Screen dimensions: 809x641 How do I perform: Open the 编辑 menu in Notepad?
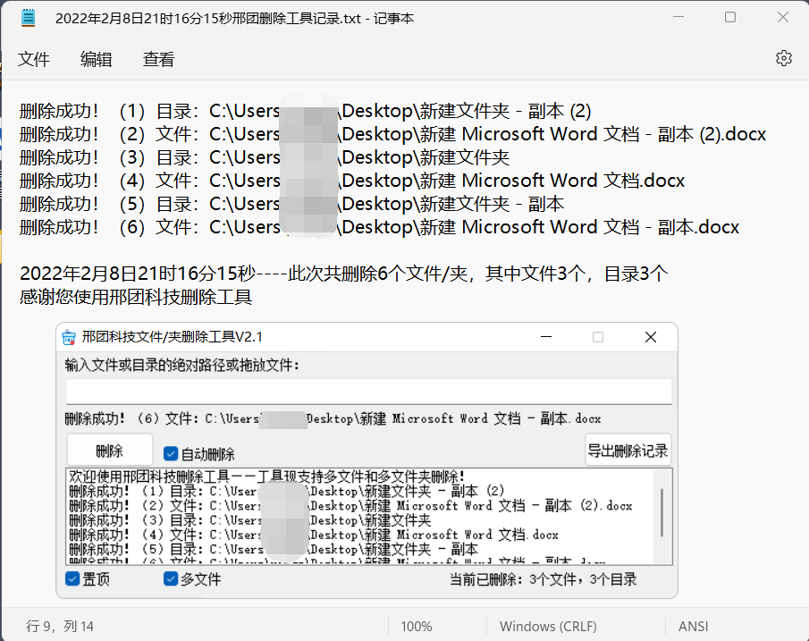click(x=96, y=59)
